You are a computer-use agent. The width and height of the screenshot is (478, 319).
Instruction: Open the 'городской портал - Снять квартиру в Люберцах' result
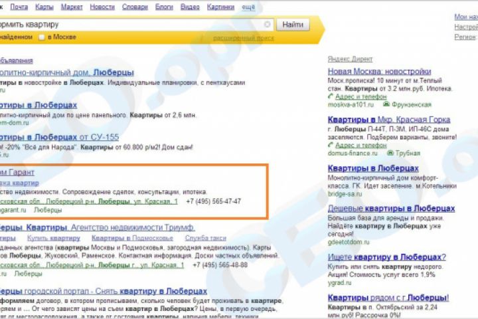pyautogui.click(x=104, y=291)
